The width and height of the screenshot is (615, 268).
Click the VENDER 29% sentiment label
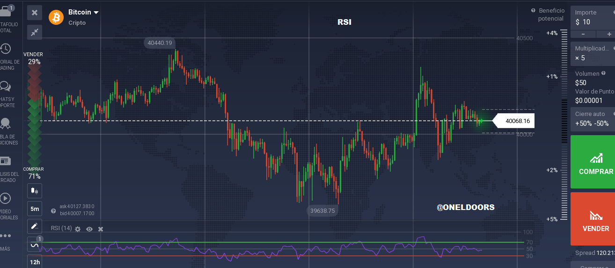pyautogui.click(x=34, y=58)
